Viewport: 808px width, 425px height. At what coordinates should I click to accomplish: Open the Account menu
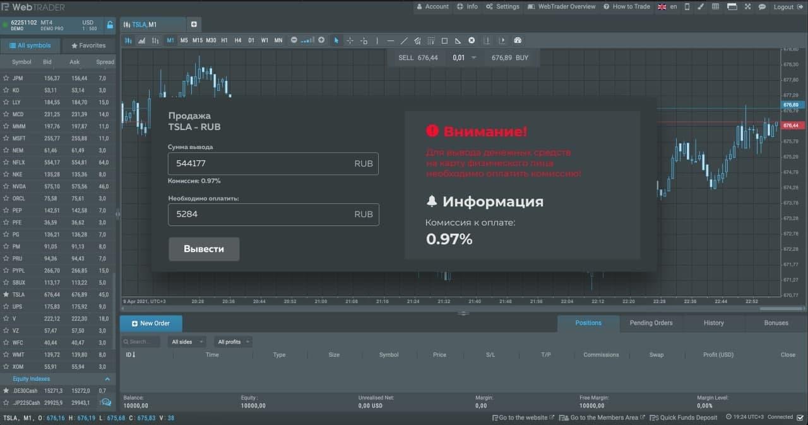433,7
